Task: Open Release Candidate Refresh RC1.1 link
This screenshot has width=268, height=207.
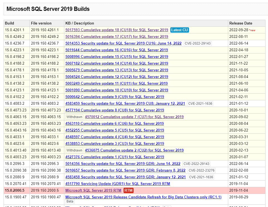Action: (143, 197)
